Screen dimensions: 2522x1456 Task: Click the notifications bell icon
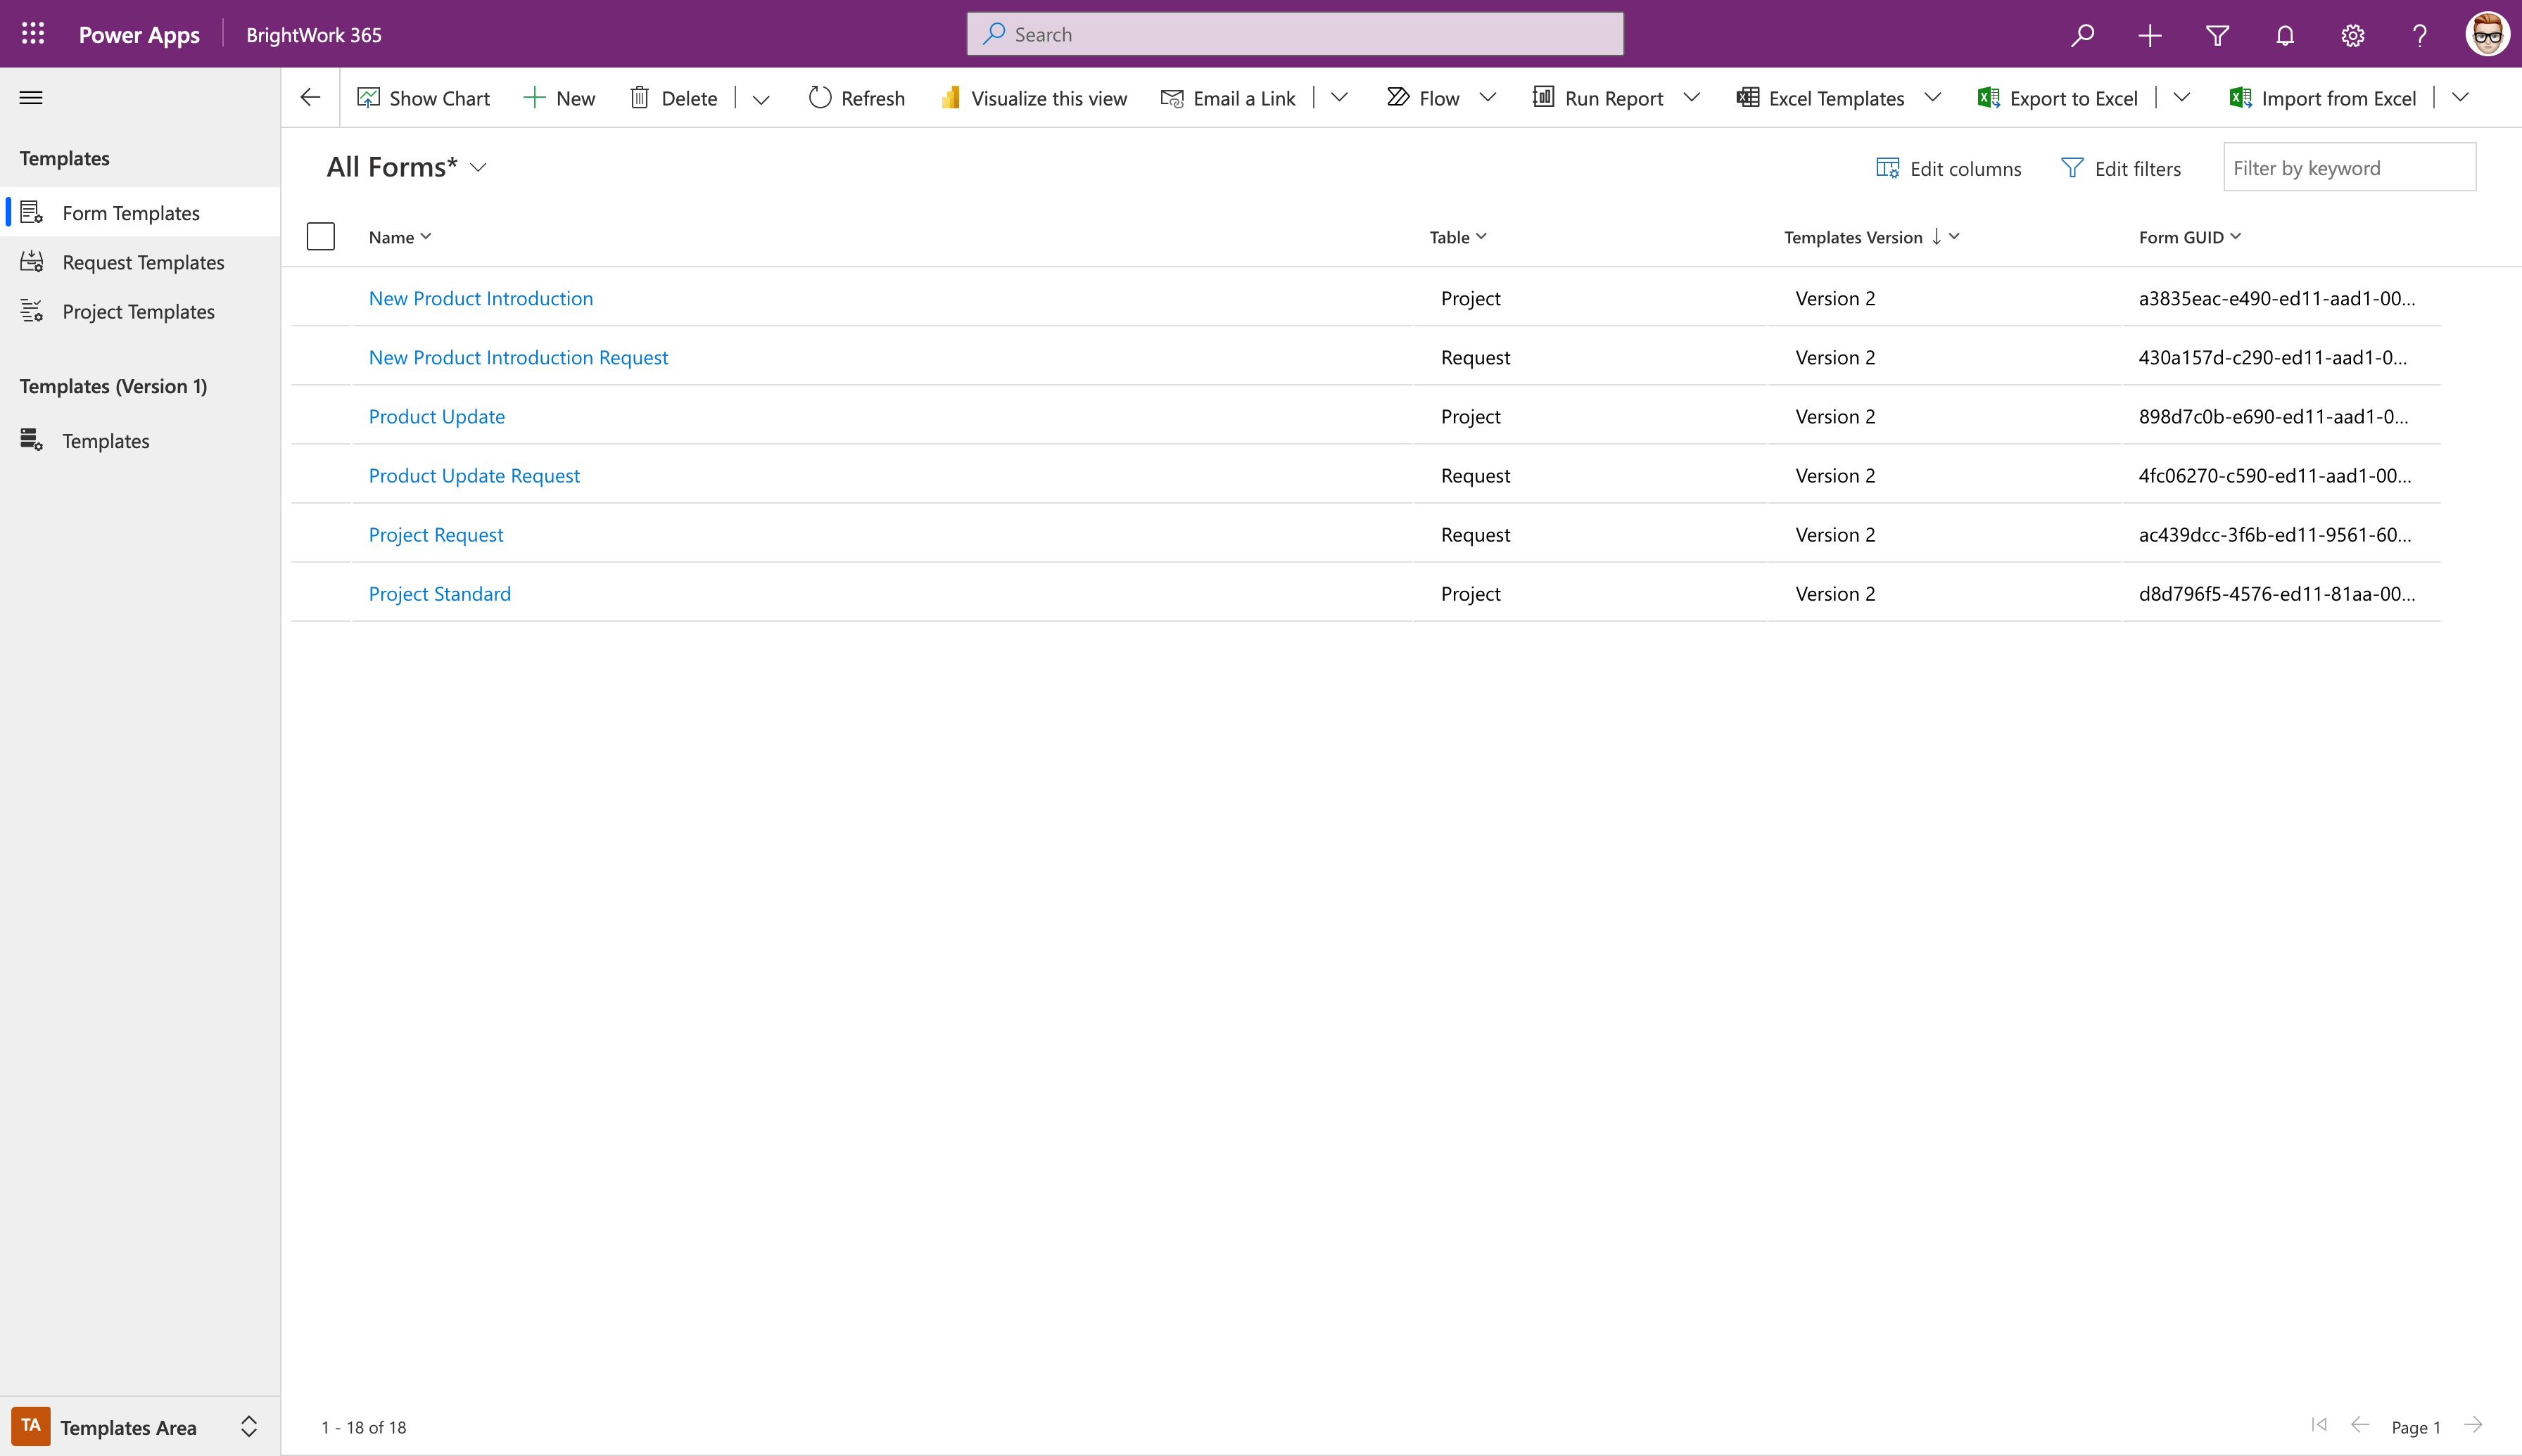[2285, 35]
